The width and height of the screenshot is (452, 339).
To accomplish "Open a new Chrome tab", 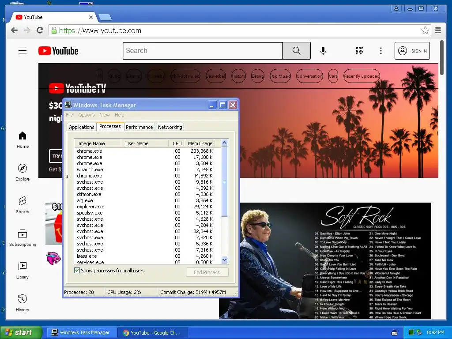I will [105, 18].
